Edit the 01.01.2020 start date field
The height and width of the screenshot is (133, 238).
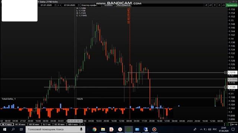click(46, 5)
